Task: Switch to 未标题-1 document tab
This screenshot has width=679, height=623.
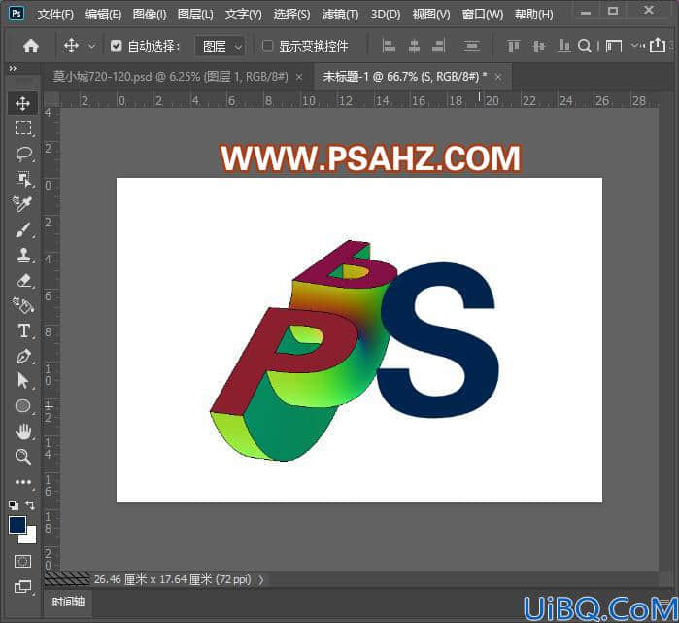Action: tap(405, 77)
